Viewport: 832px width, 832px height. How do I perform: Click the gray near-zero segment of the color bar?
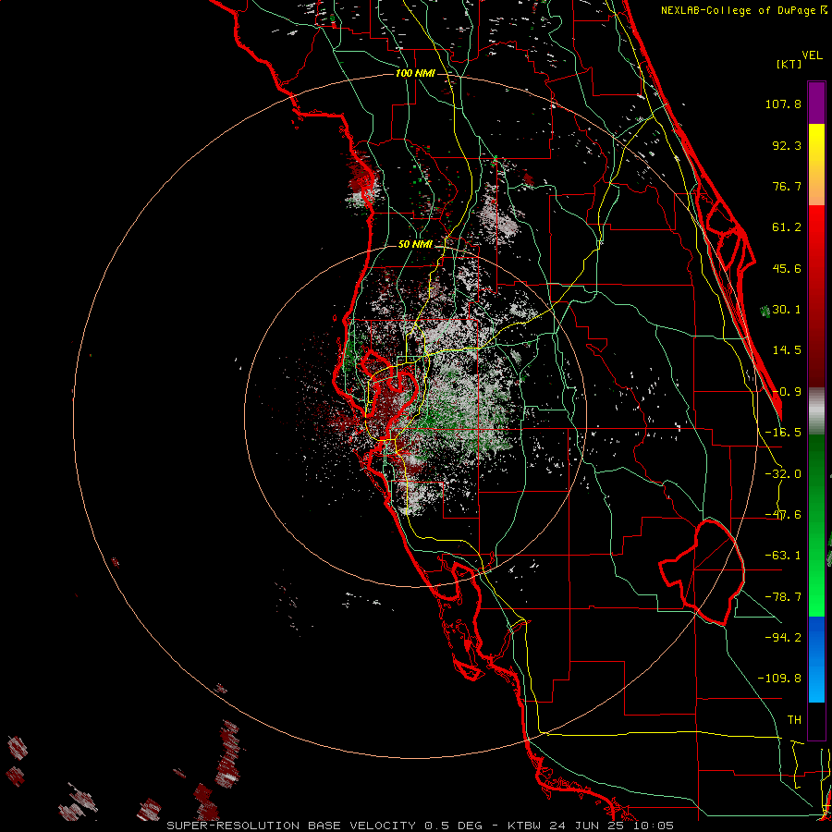tap(816, 411)
